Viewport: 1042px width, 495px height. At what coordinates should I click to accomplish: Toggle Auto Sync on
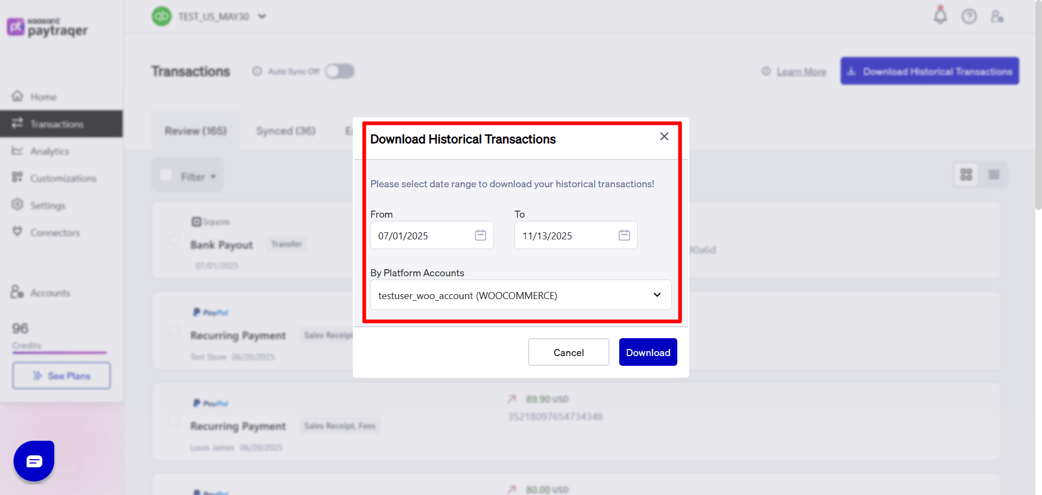[x=340, y=71]
